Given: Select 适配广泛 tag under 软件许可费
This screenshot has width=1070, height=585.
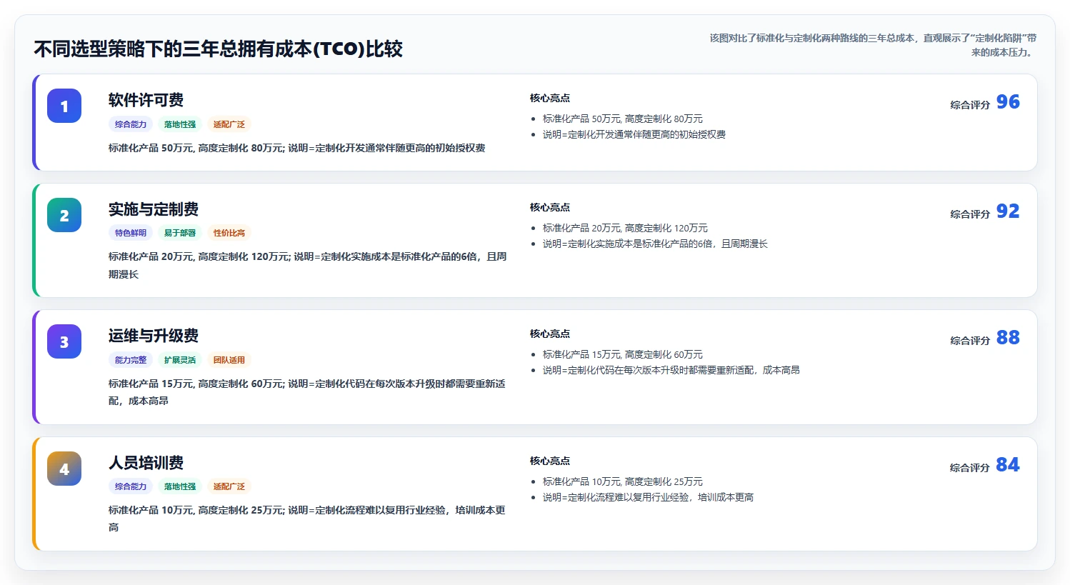Looking at the screenshot, I should (229, 124).
